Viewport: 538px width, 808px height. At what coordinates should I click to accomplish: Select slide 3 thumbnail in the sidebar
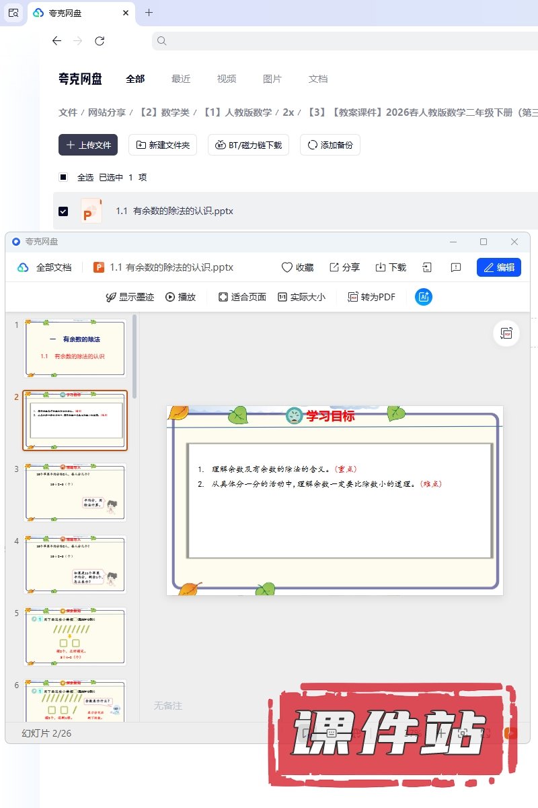[75, 493]
